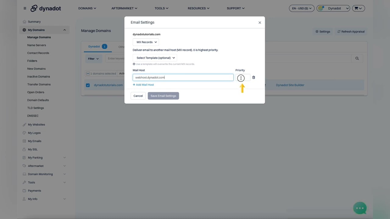
Task: Go to DNSSEC in sidebar
Action: tap(33, 116)
